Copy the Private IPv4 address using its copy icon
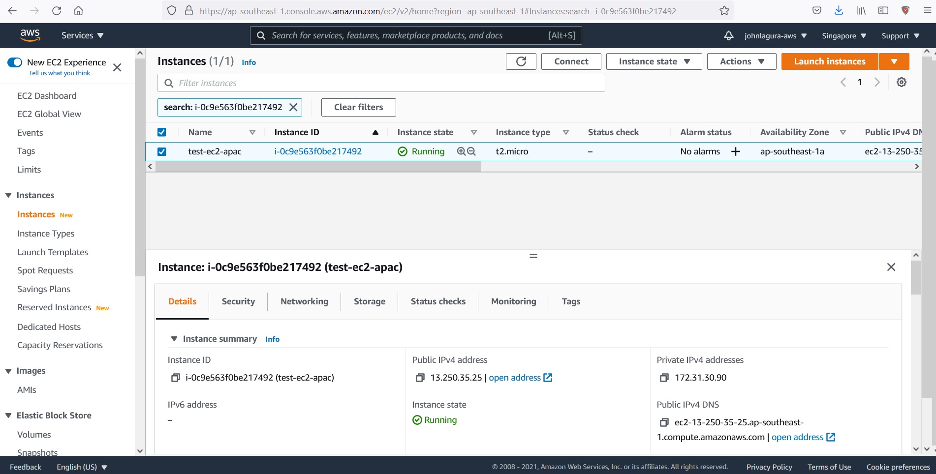Screen dimensions: 936x474 pos(665,378)
